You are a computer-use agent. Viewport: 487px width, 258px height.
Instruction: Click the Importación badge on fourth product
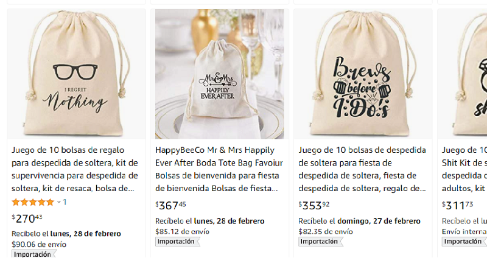tap(464, 242)
